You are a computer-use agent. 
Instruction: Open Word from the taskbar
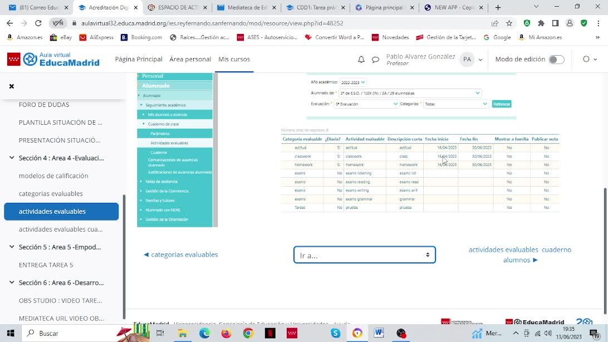[379, 333]
